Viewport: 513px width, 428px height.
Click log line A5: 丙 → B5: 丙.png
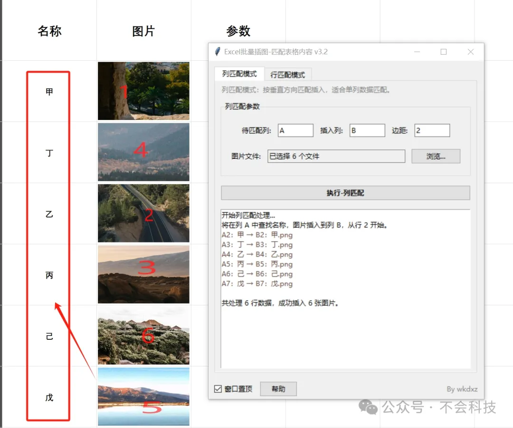257,264
